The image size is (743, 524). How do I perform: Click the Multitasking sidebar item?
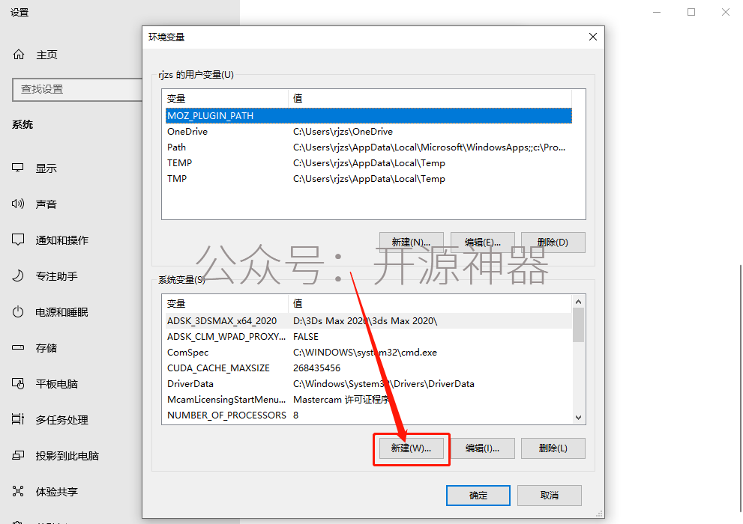point(61,420)
